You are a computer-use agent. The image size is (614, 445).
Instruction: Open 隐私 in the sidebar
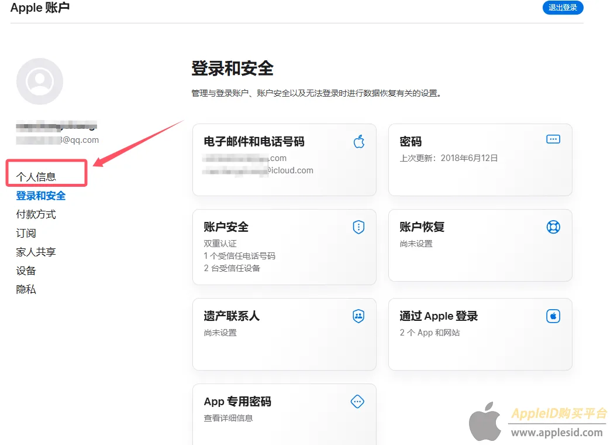pyautogui.click(x=26, y=289)
